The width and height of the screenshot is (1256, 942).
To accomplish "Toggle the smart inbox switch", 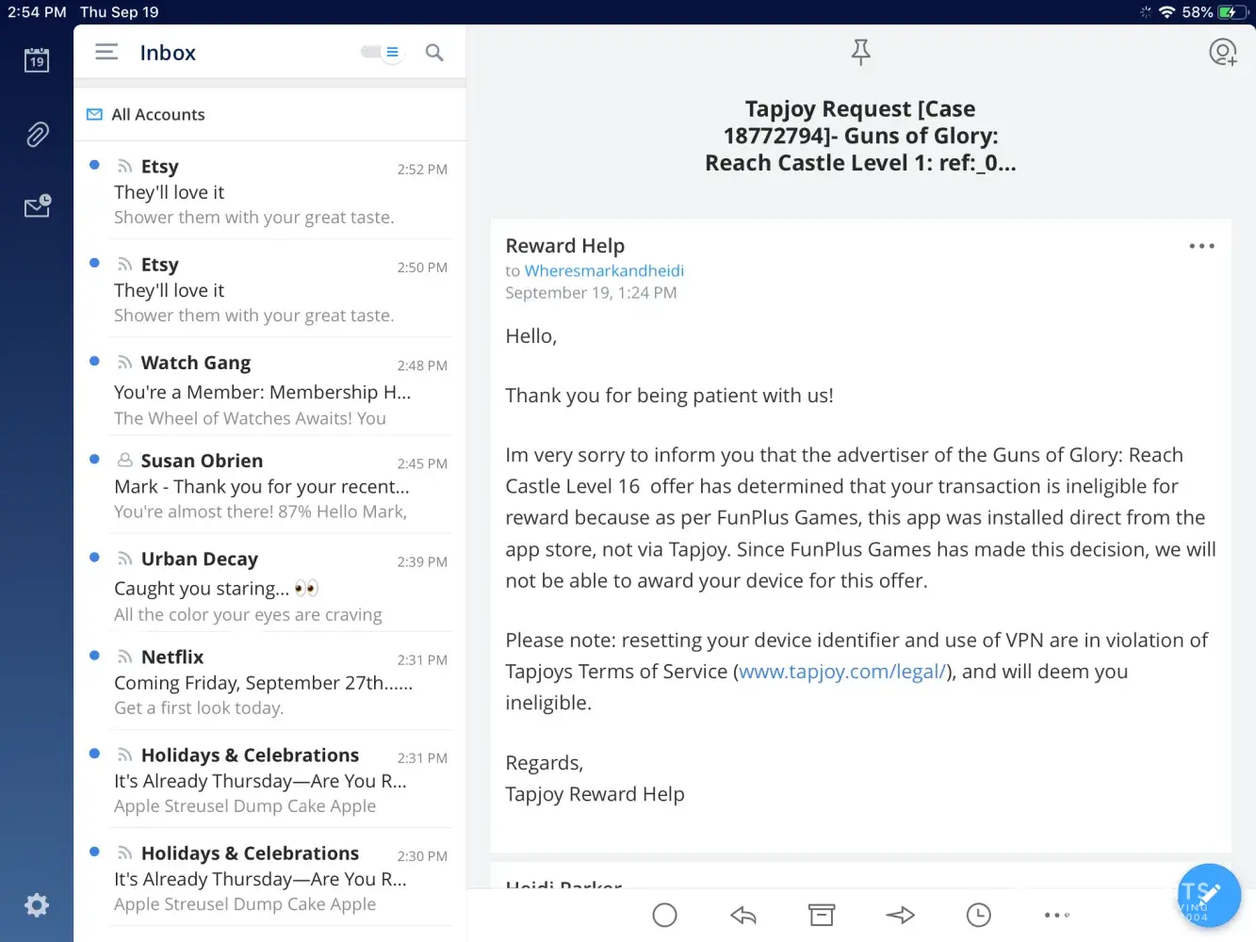I will (382, 52).
